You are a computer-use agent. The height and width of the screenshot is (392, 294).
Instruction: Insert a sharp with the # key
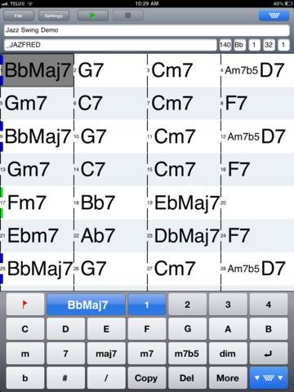pyautogui.click(x=65, y=378)
